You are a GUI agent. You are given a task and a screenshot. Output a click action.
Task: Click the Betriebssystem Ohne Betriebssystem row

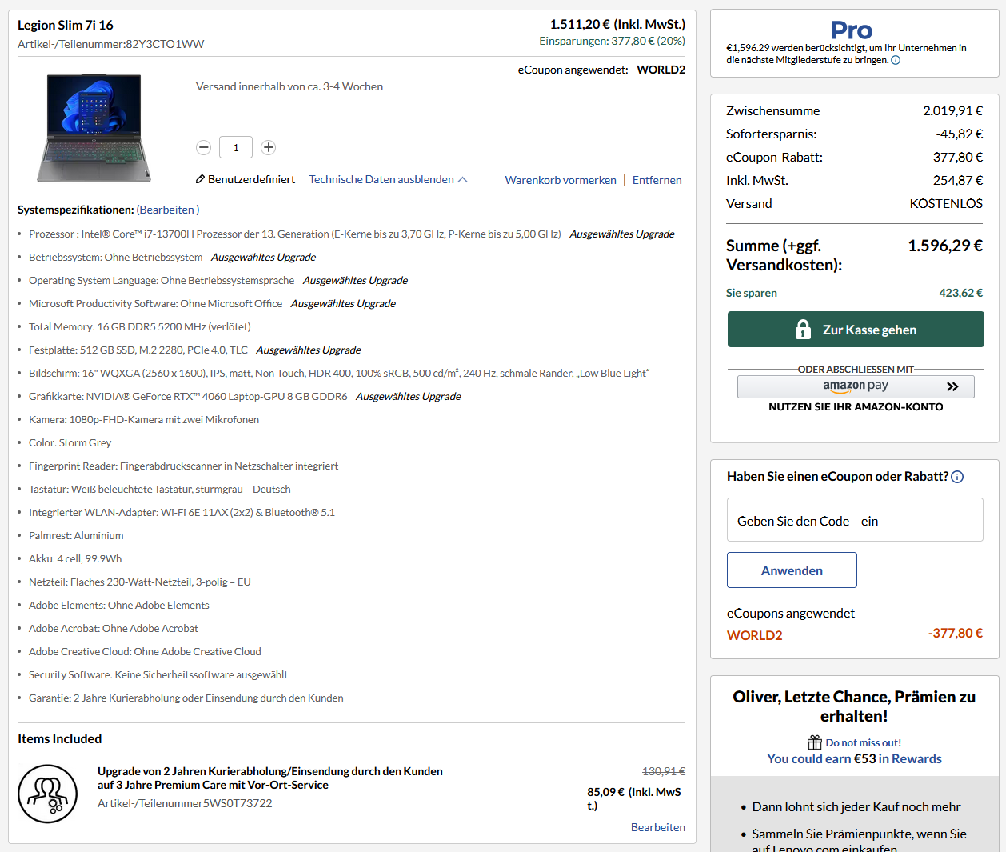[x=172, y=258]
